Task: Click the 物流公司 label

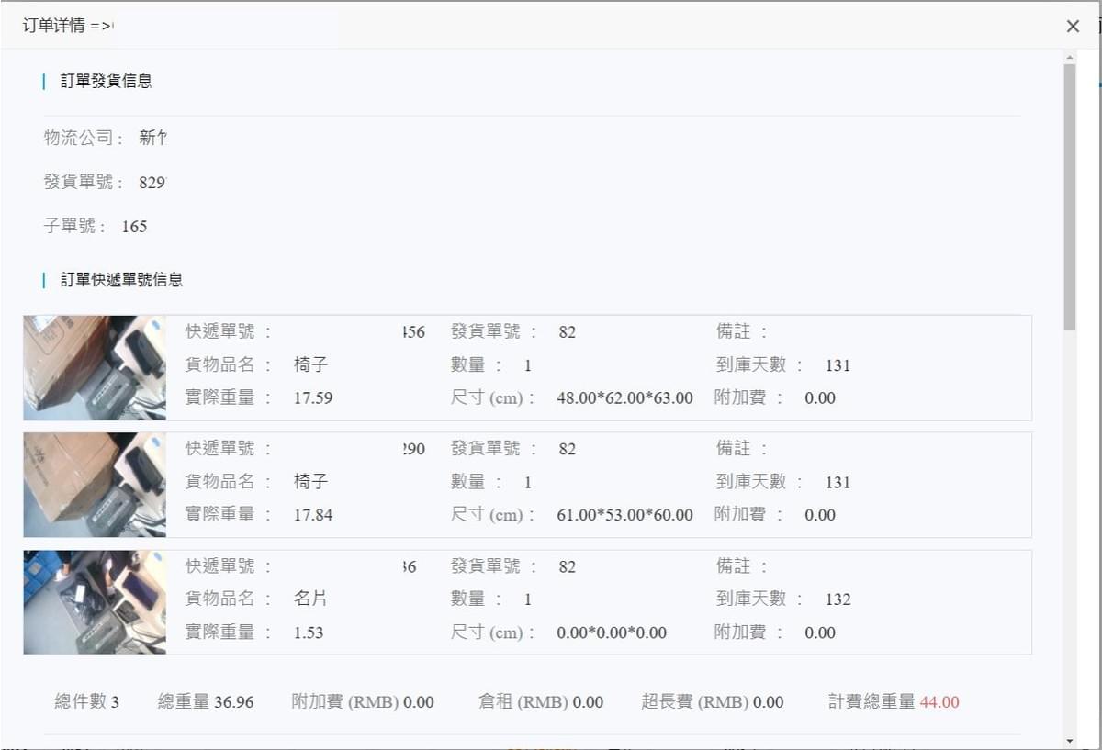Action: [x=84, y=138]
